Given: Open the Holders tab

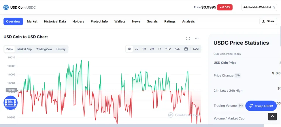Looking at the screenshot, I should pyautogui.click(x=78, y=21).
